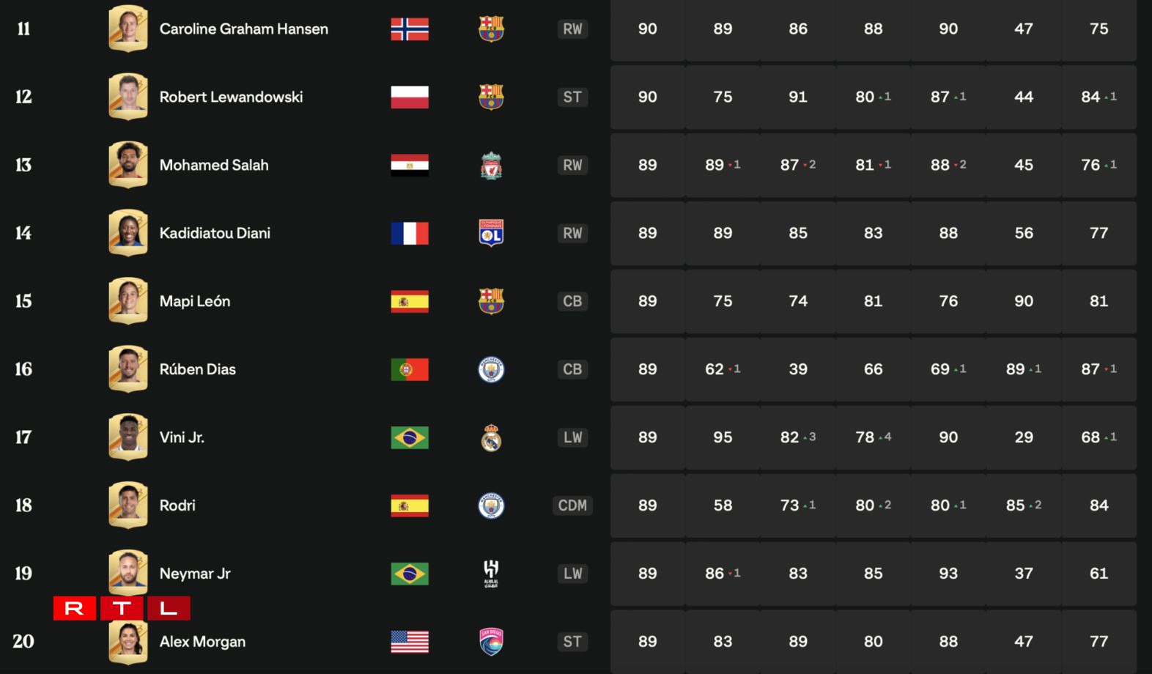
Task: Click FC Barcelona crest beside Robert Lewandowski
Action: click(491, 97)
